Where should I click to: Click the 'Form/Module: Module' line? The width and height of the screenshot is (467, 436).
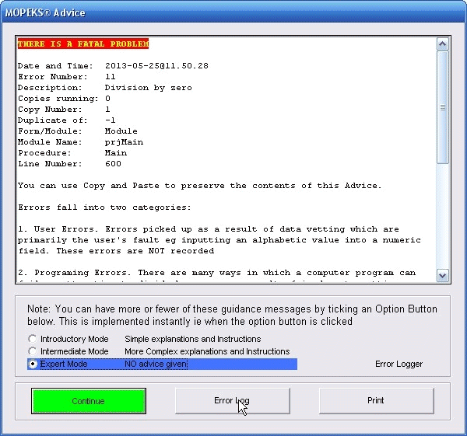77,131
